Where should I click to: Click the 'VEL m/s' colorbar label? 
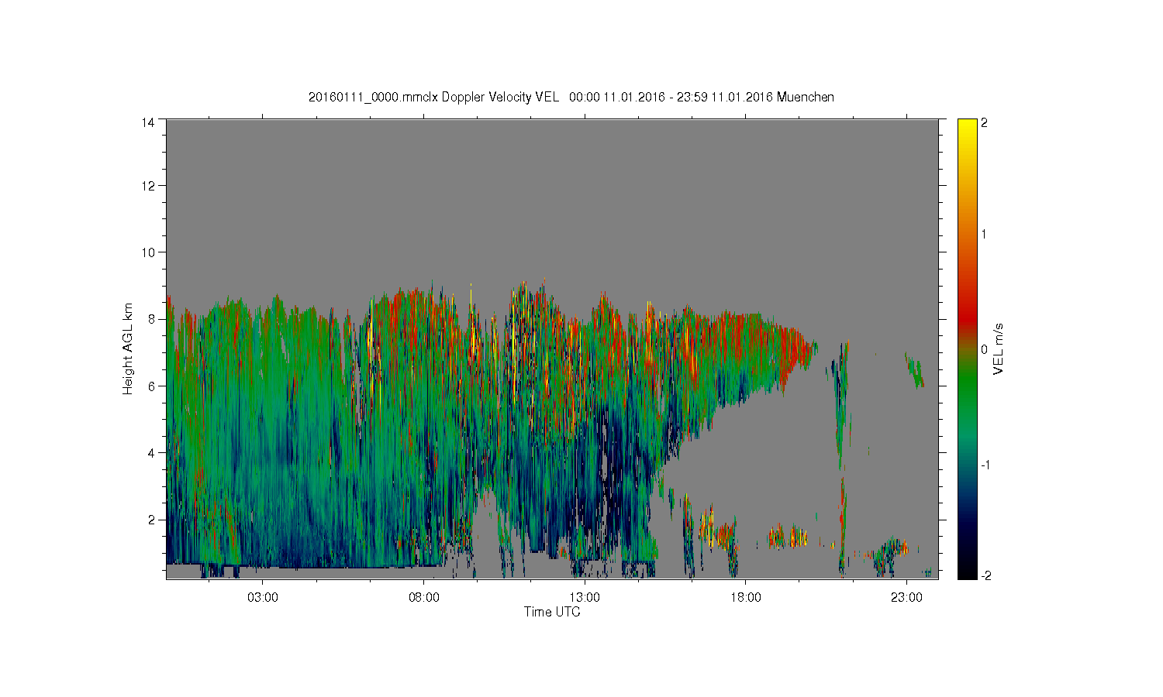pos(999,348)
